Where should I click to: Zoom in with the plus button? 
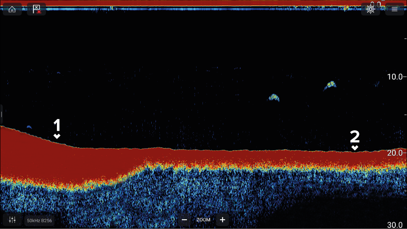pos(222,220)
